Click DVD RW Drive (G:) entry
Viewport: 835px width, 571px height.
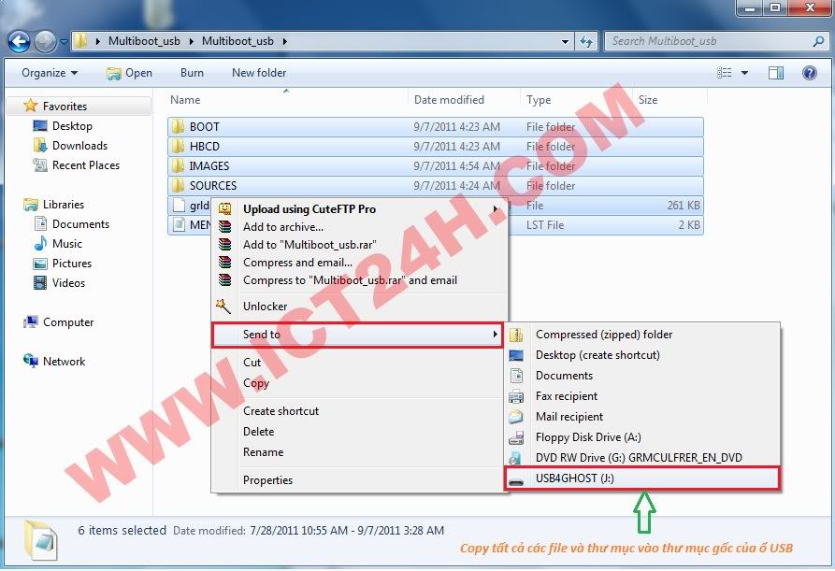point(638,458)
